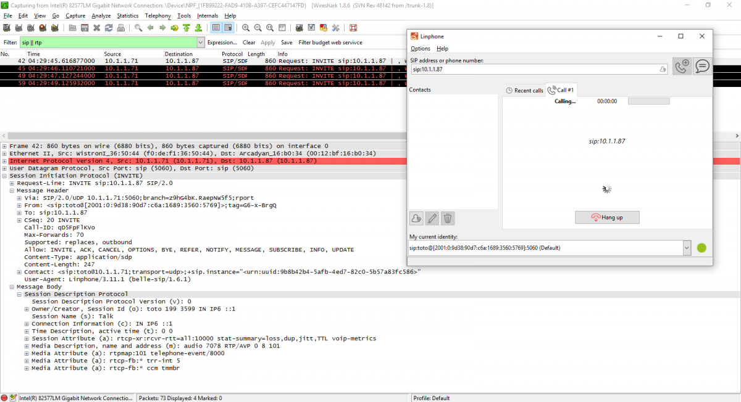The image size is (741, 402).
Task: Edit capture filters toolbar icon
Action: pos(299,28)
